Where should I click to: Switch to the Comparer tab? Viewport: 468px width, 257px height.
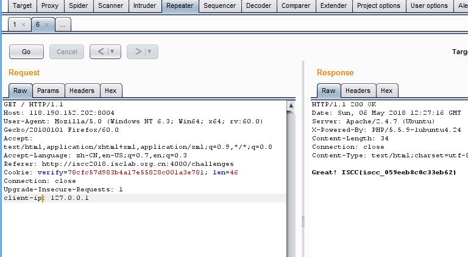coord(296,5)
